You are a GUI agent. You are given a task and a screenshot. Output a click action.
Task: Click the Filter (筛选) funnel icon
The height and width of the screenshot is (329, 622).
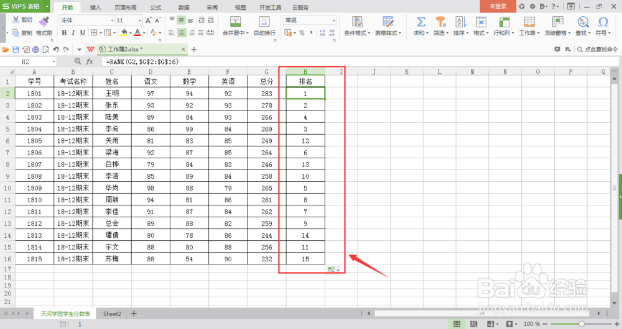[x=440, y=22]
